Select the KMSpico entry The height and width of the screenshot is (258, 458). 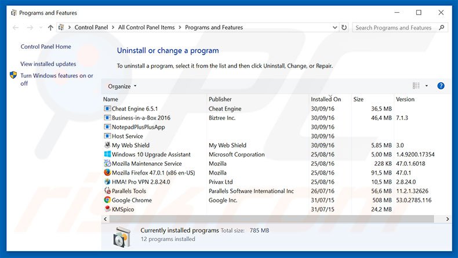pyautogui.click(x=123, y=209)
